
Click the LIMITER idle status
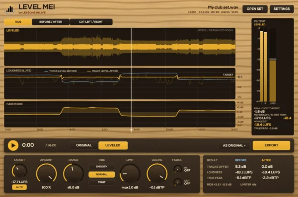(x=248, y=185)
